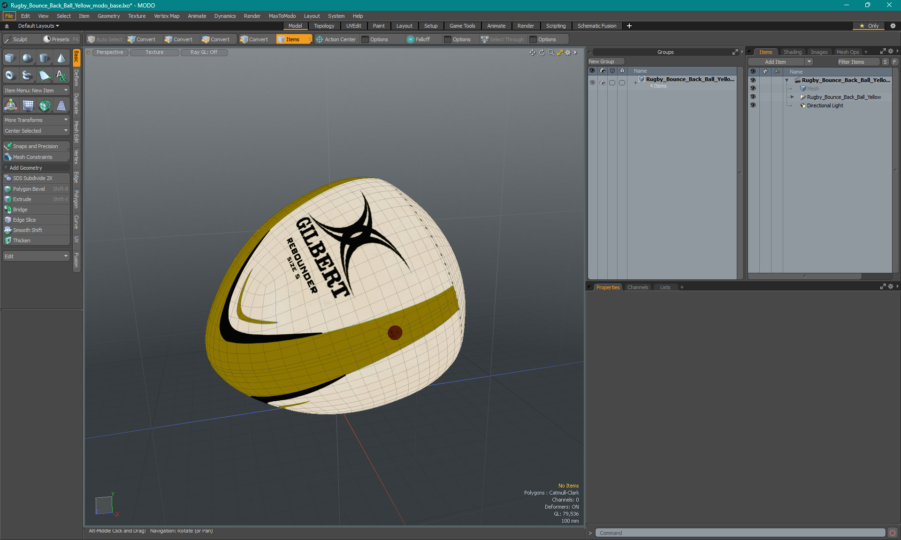Screen dimensions: 901x540
Task: Click the viewport maximize arrow icon
Action: pyautogui.click(x=560, y=52)
